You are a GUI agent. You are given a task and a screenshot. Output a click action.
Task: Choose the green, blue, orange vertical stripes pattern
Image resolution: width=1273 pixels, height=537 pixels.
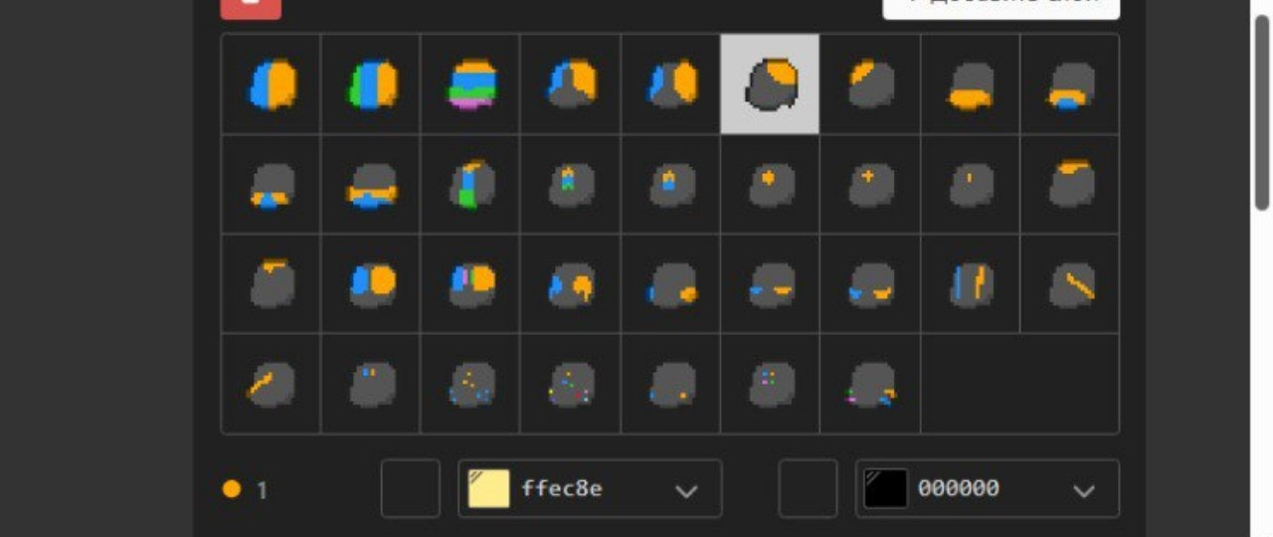point(371,84)
